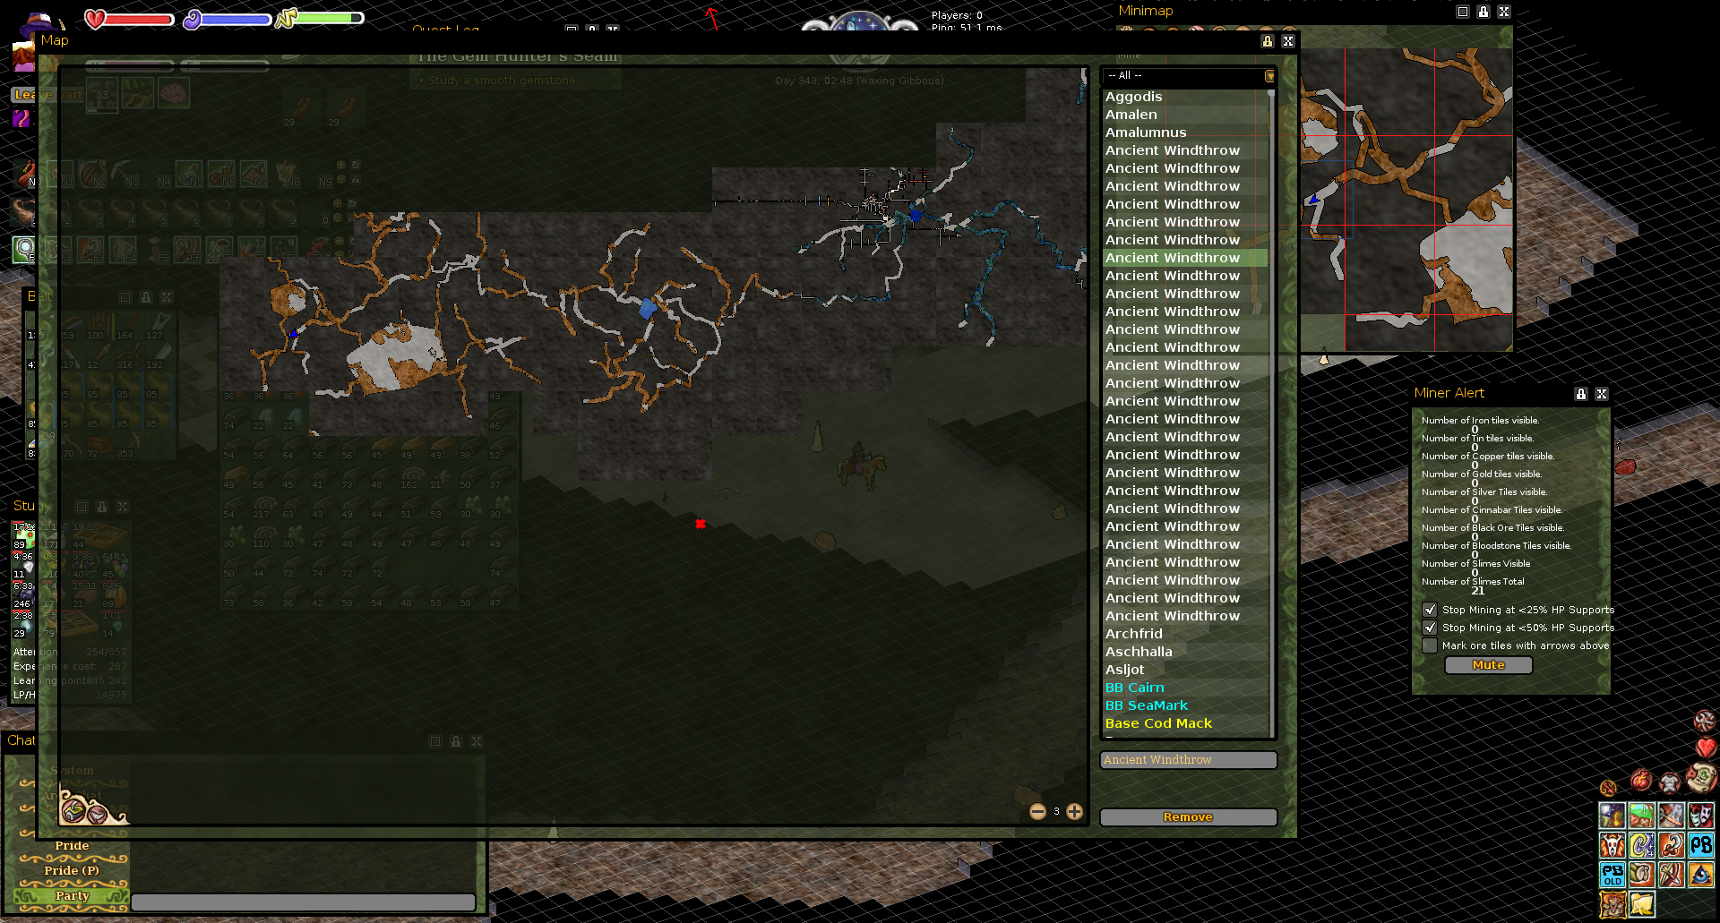Click the blue PB icon
This screenshot has width=1720, height=923.
[x=1701, y=845]
